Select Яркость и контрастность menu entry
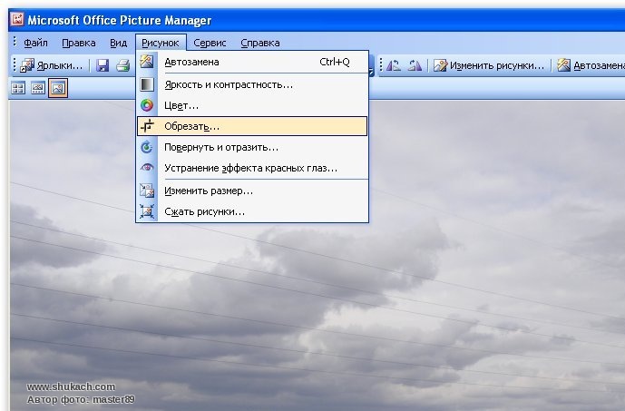Image resolution: width=625 pixels, height=411 pixels. pyautogui.click(x=252, y=84)
